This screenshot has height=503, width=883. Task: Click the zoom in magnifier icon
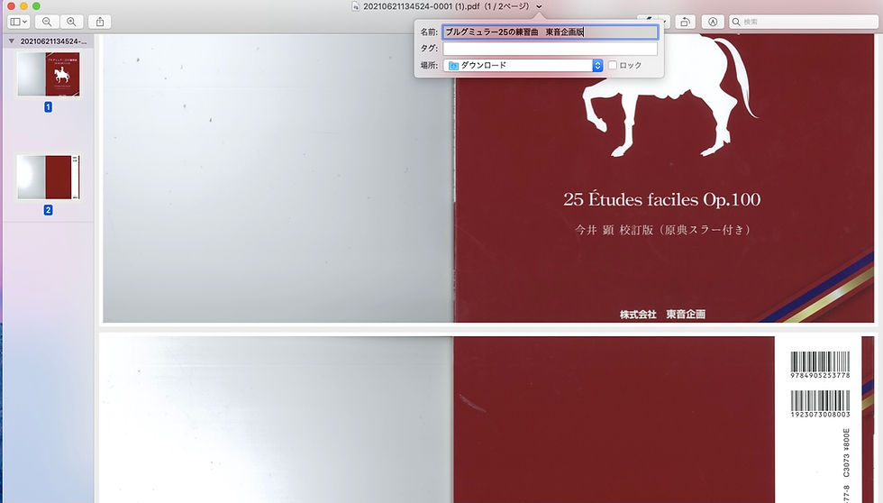[71, 22]
